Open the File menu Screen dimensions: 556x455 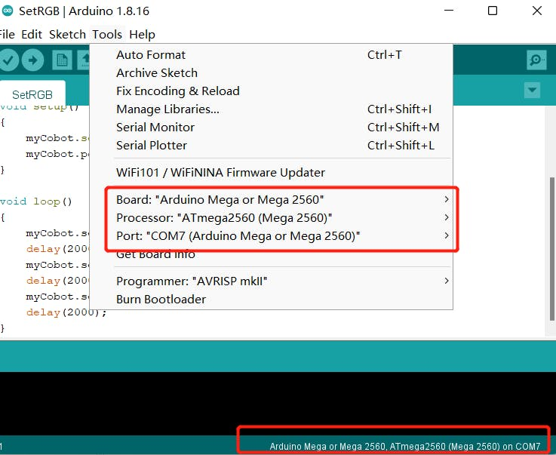(x=7, y=35)
